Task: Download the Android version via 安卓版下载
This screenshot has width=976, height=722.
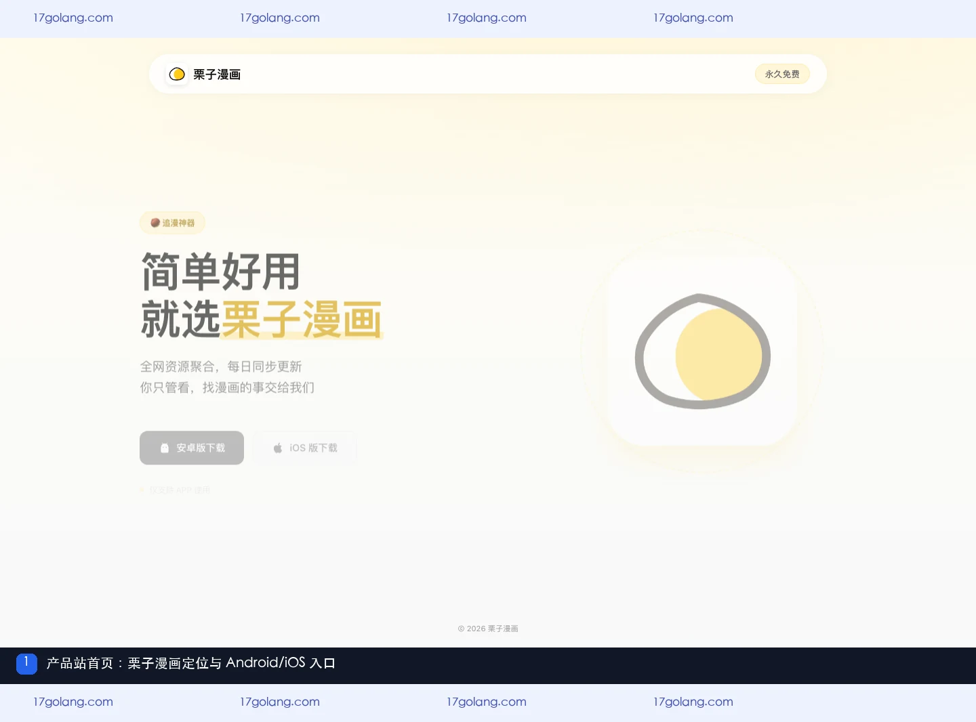Action: [x=192, y=448]
